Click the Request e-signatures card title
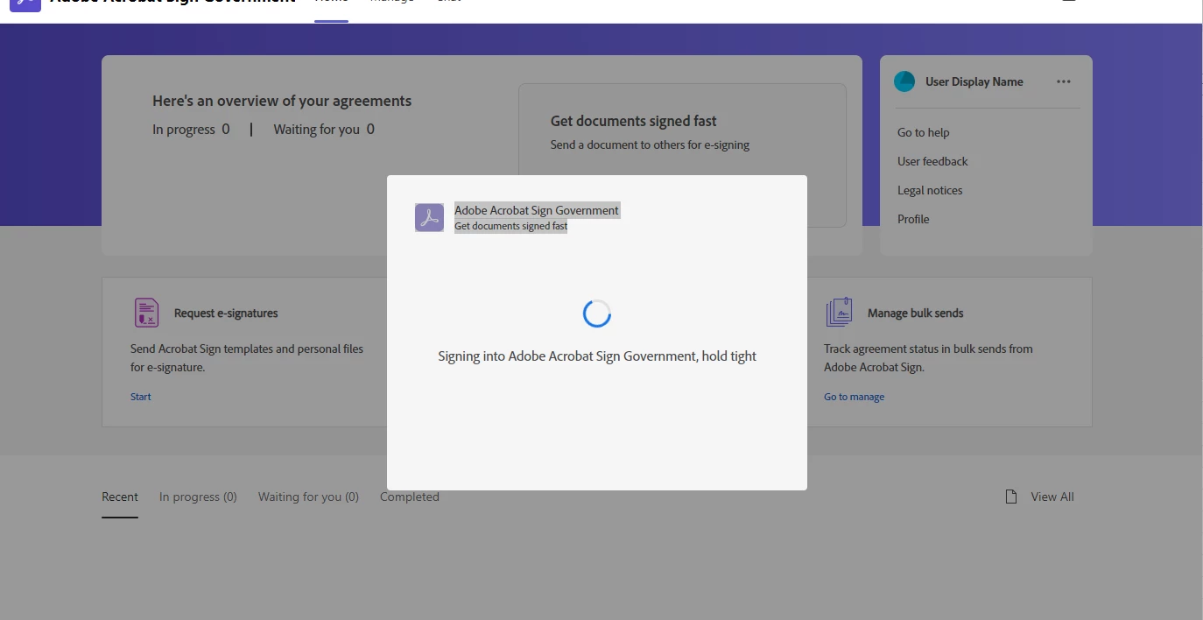This screenshot has width=1203, height=620. 226,313
